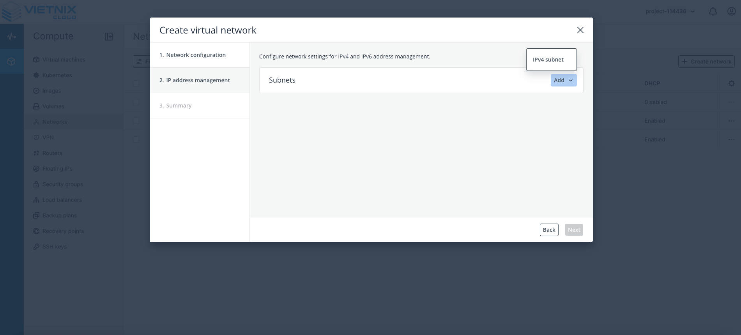Click the Load balancers sidebar icon
Viewport: 741px width, 335px height.
(x=36, y=200)
